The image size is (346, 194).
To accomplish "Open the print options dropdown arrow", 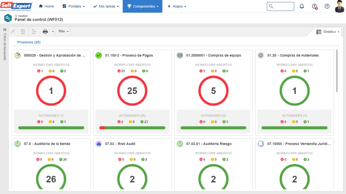I will click(53, 32).
